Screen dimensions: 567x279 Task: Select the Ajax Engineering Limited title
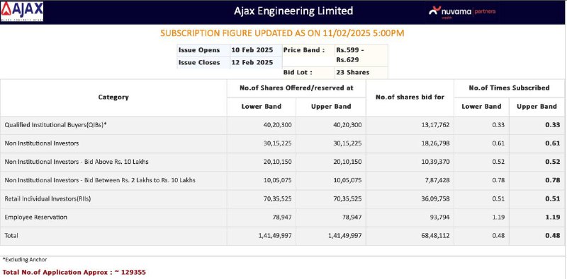click(293, 11)
